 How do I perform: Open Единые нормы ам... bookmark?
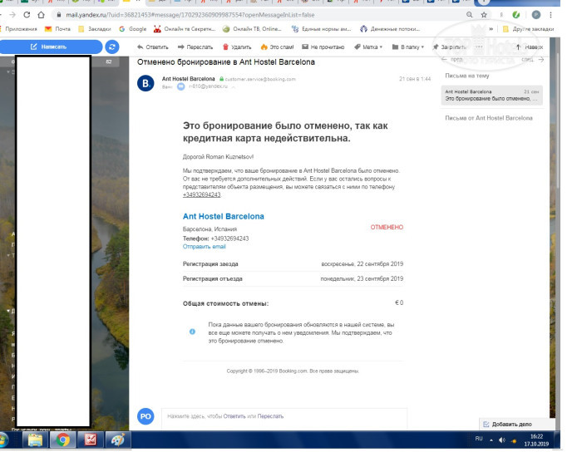tap(322, 29)
